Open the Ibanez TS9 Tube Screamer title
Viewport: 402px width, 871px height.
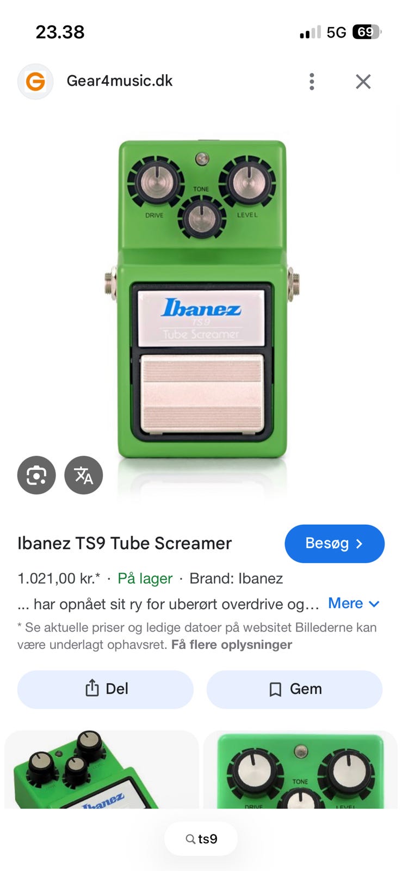pos(125,543)
